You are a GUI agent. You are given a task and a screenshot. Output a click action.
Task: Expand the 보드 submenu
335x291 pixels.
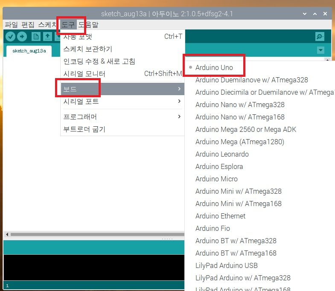[x=122, y=89]
